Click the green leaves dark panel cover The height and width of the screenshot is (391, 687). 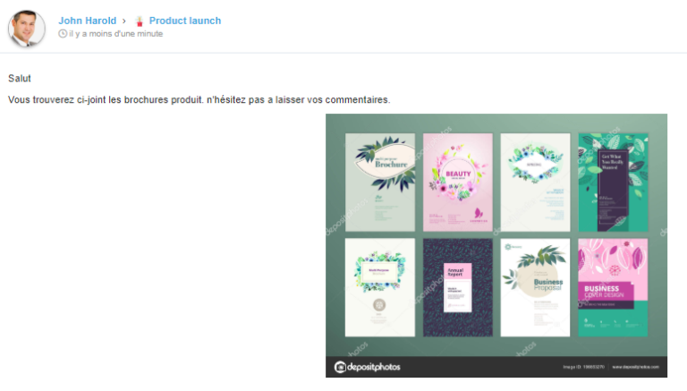pyautogui.click(x=613, y=183)
